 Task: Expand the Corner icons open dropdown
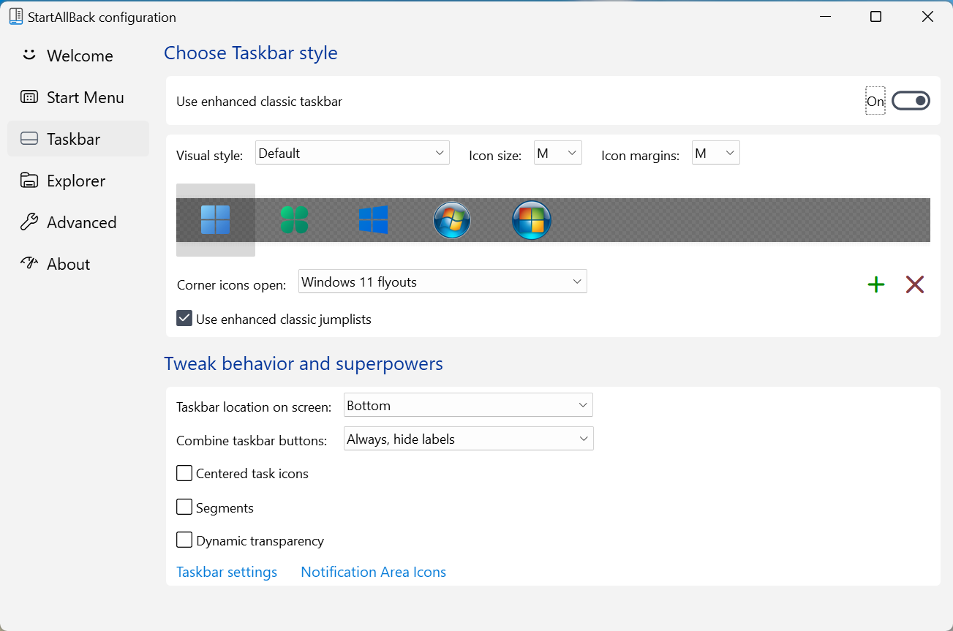(x=442, y=282)
